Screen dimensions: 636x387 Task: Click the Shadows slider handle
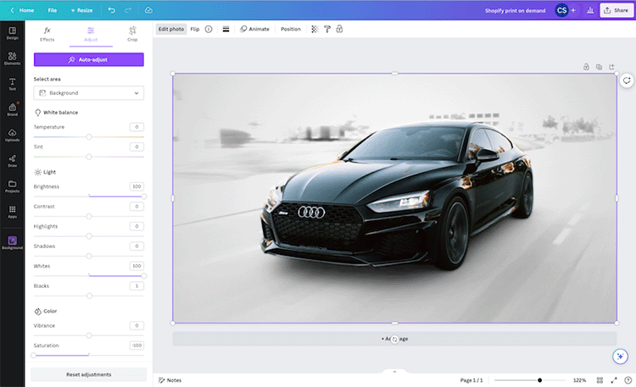(x=89, y=256)
